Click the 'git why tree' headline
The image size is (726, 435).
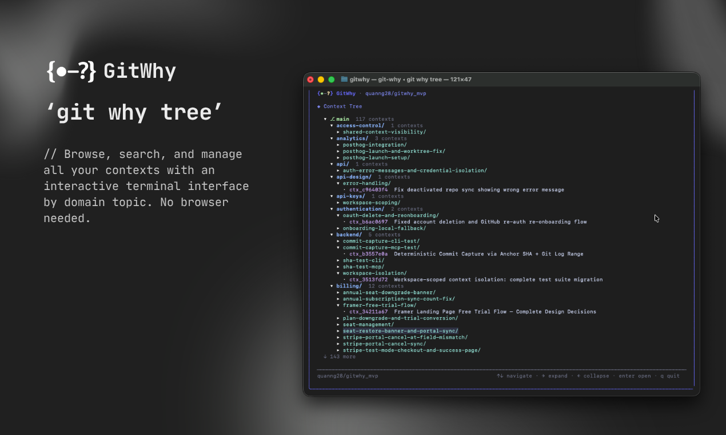(134, 112)
